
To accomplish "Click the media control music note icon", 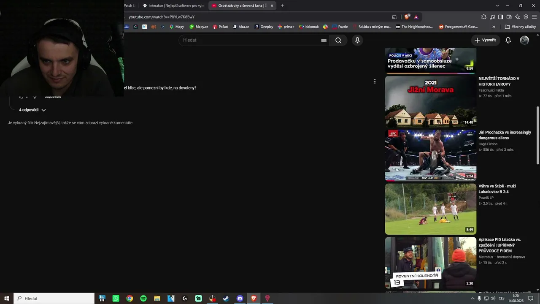I will (492, 17).
